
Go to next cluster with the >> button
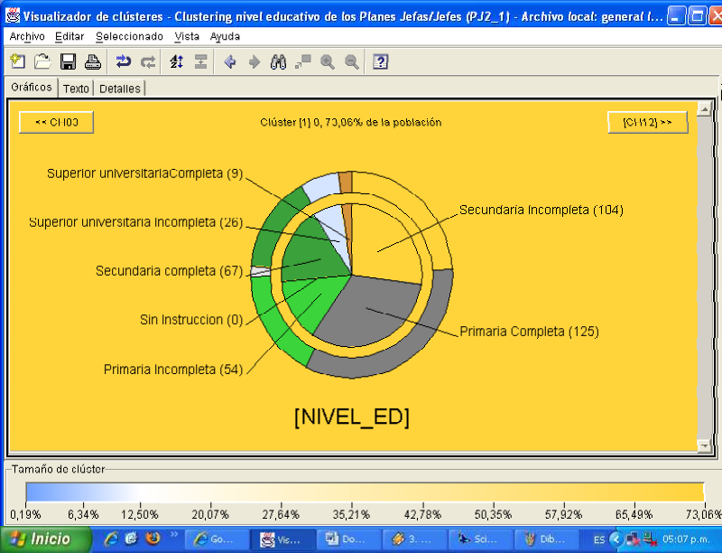[647, 122]
